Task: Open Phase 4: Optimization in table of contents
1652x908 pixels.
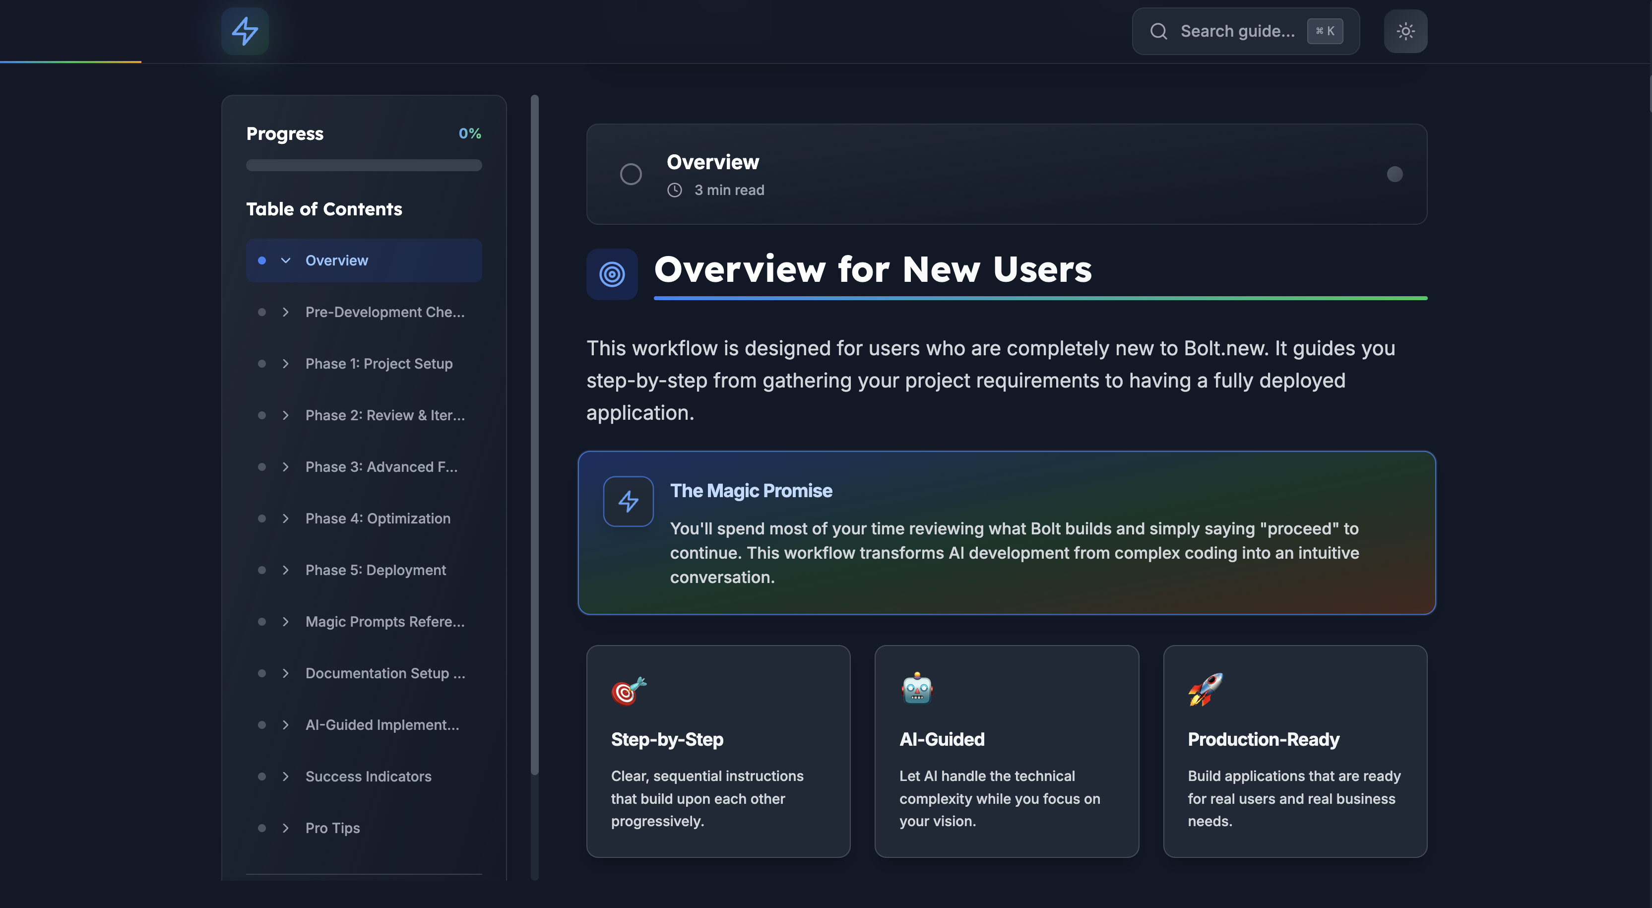Action: pos(378,518)
